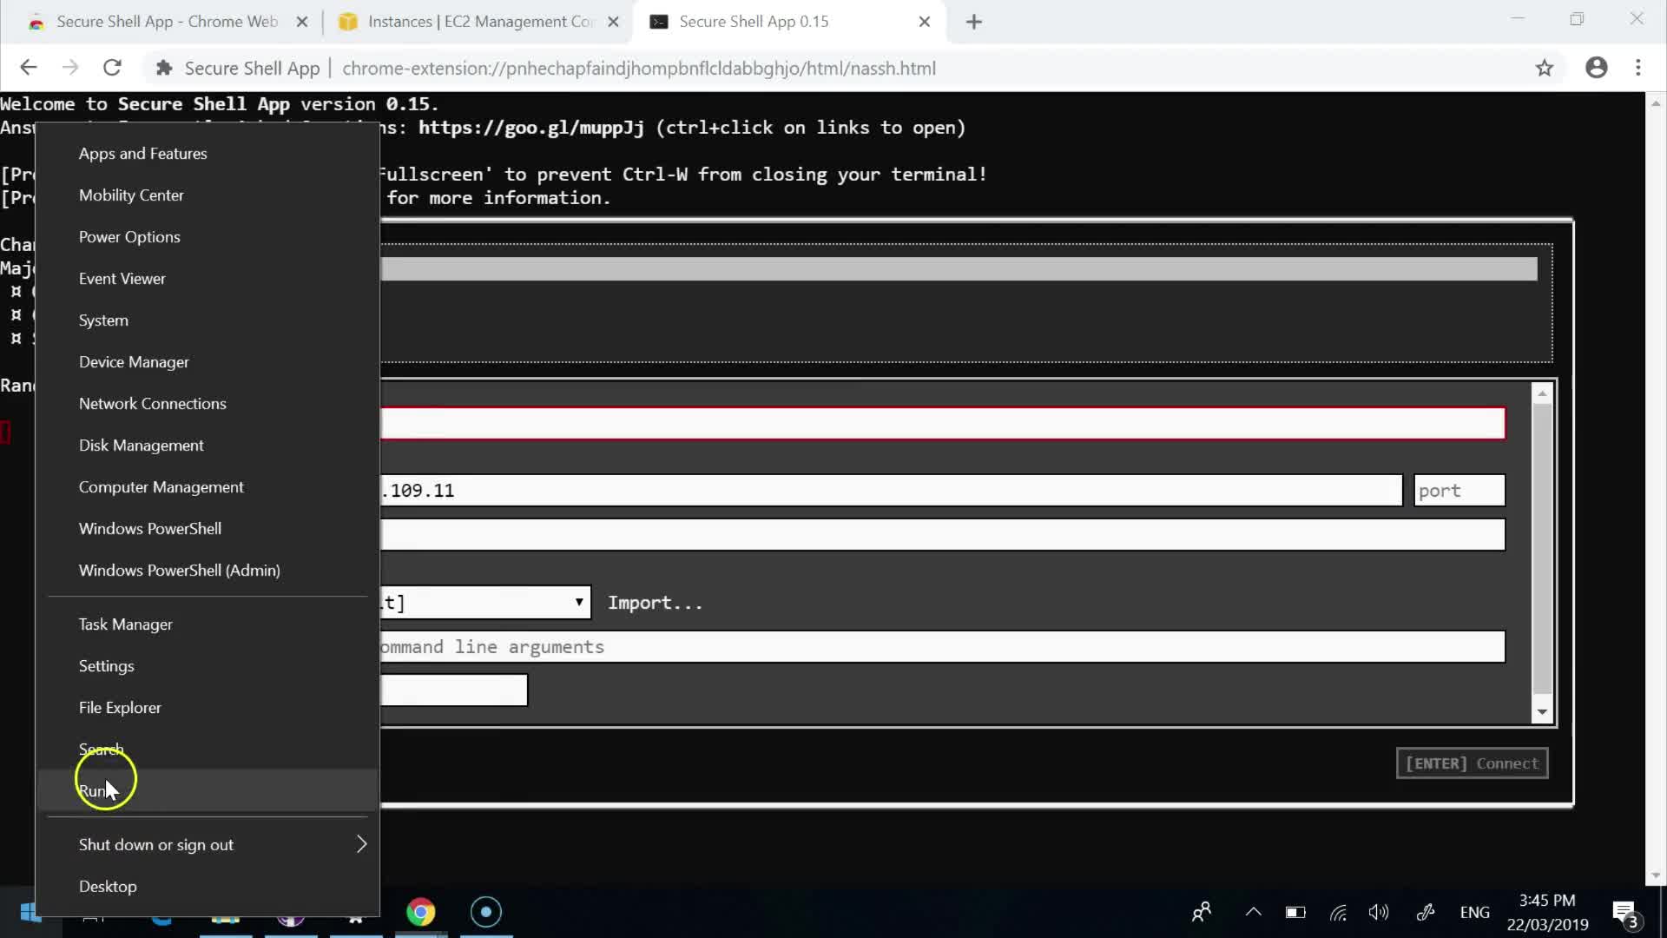Bookmark this page with star icon
The width and height of the screenshot is (1667, 938).
click(1544, 68)
